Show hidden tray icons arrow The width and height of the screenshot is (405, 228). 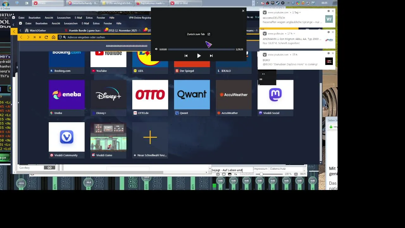tap(258, 3)
